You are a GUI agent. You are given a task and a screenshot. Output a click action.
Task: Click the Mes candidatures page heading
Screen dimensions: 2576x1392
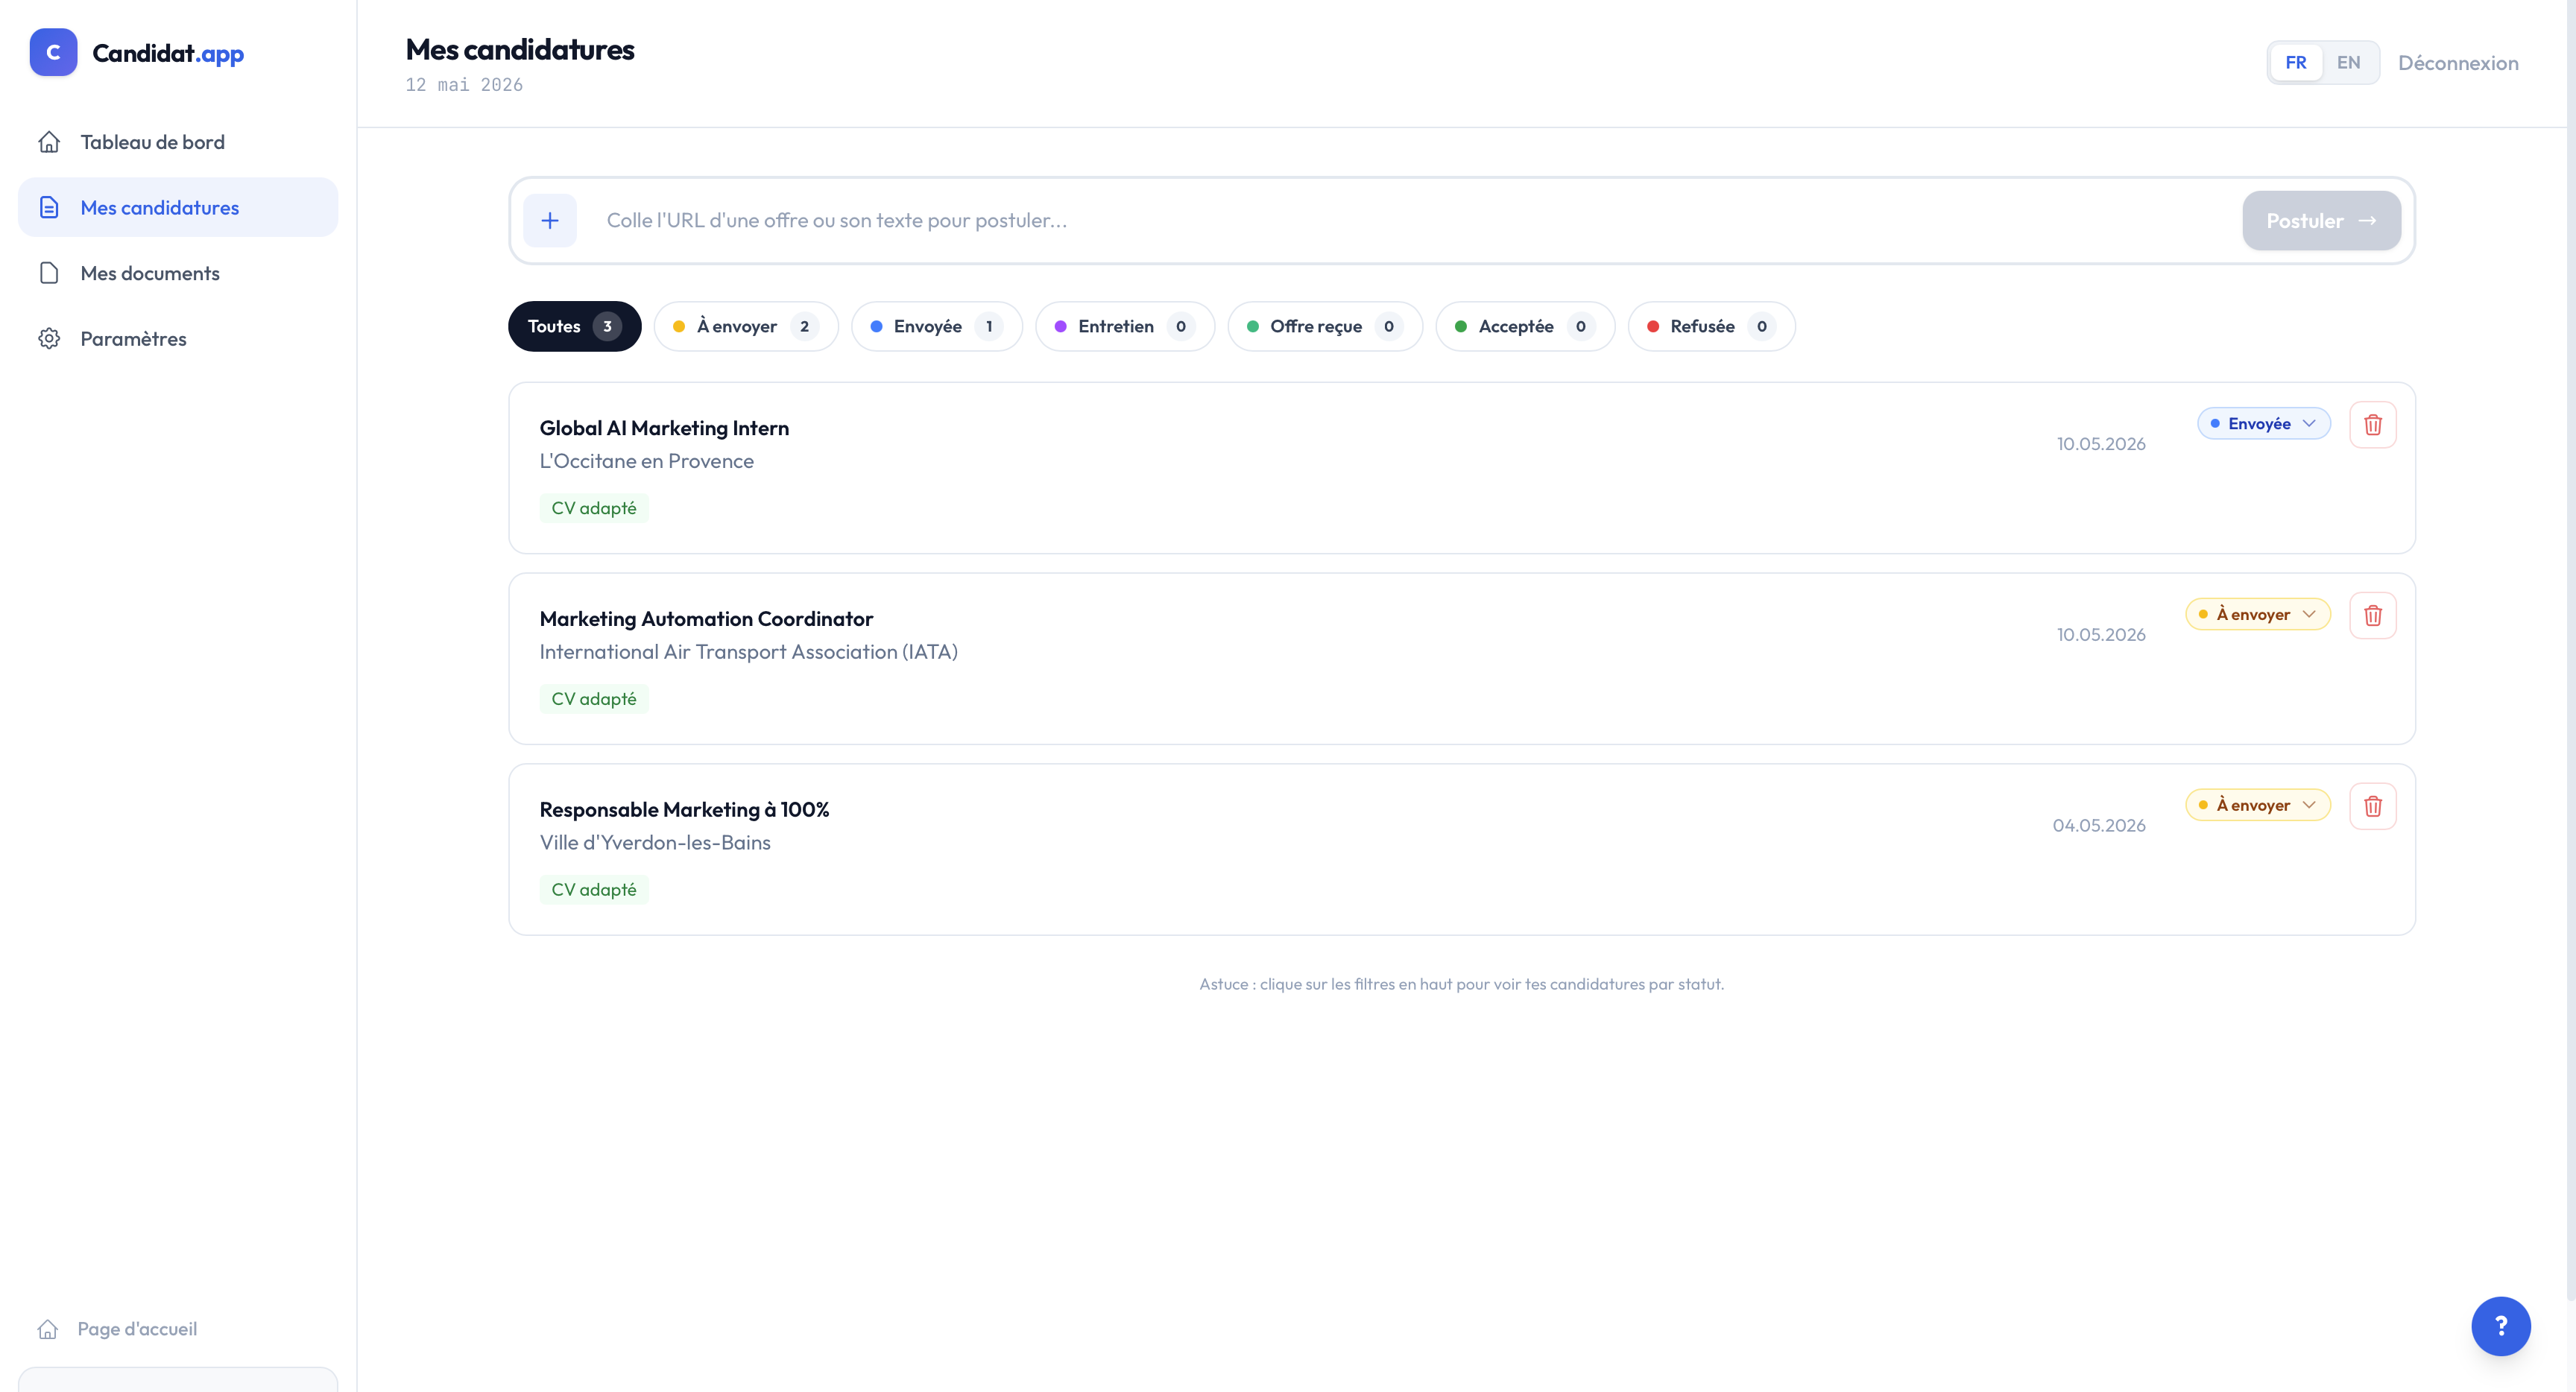click(x=520, y=50)
